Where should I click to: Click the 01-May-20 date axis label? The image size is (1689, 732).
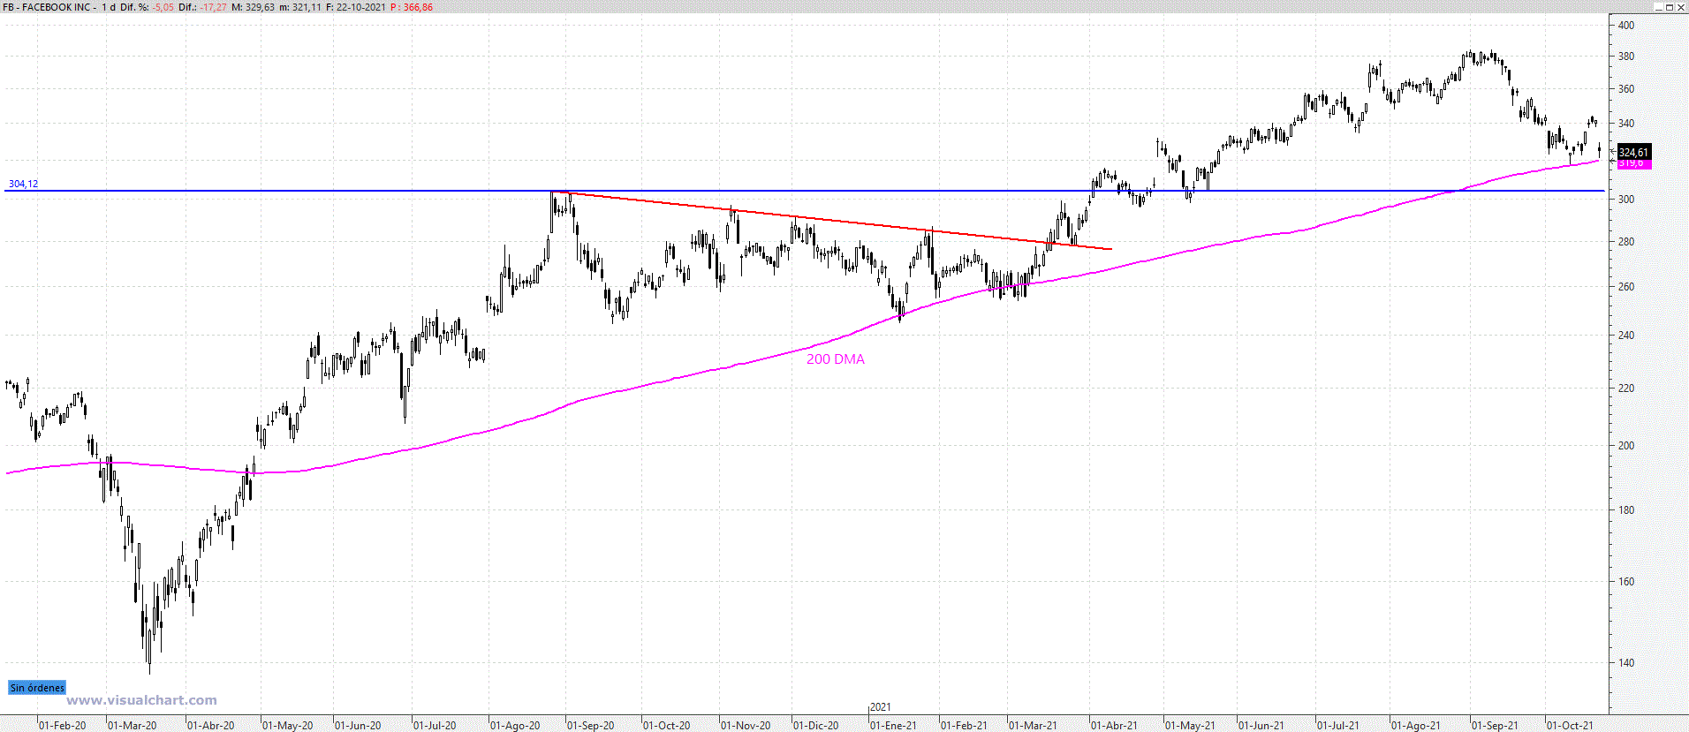point(288,726)
